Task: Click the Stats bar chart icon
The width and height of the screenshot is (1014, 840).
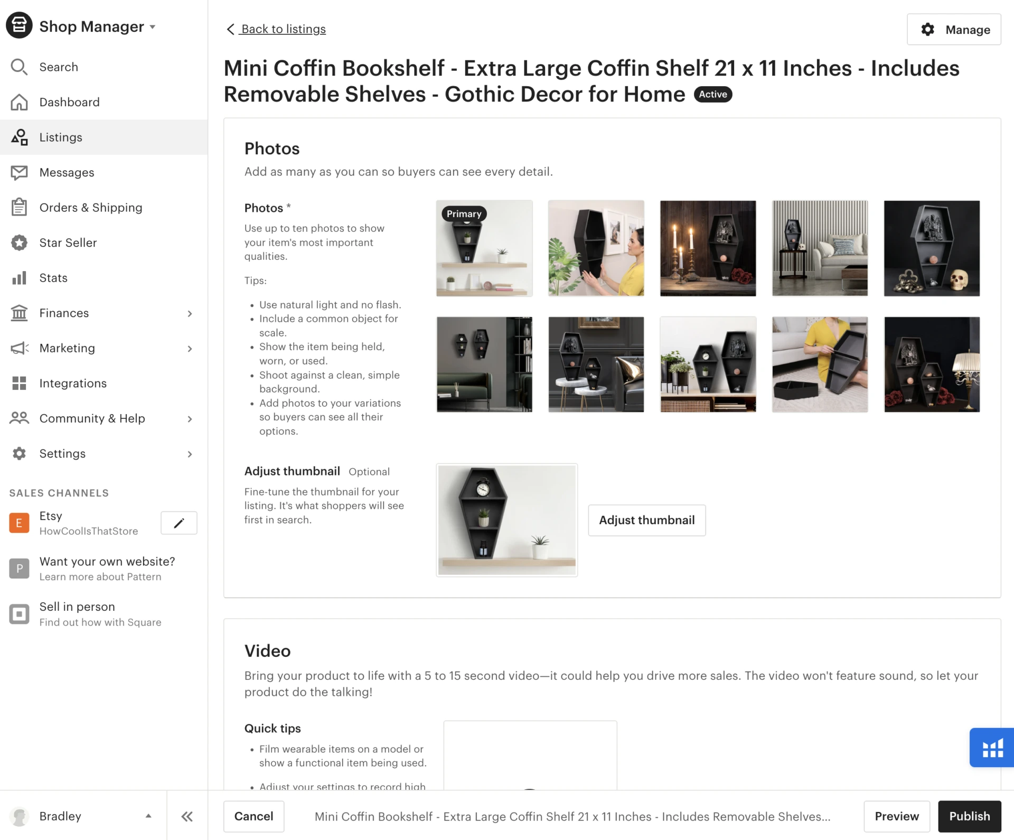Action: tap(20, 278)
